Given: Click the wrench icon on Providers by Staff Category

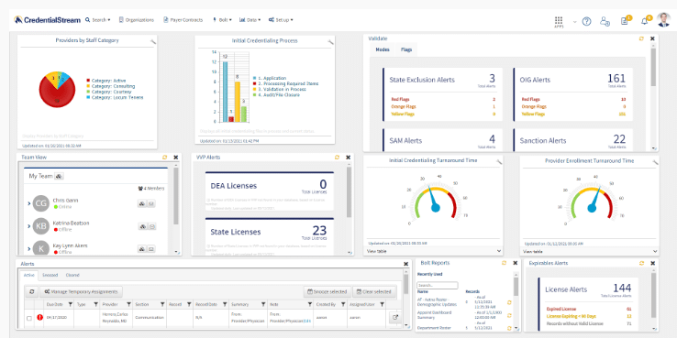Looking at the screenshot, I should [153, 41].
